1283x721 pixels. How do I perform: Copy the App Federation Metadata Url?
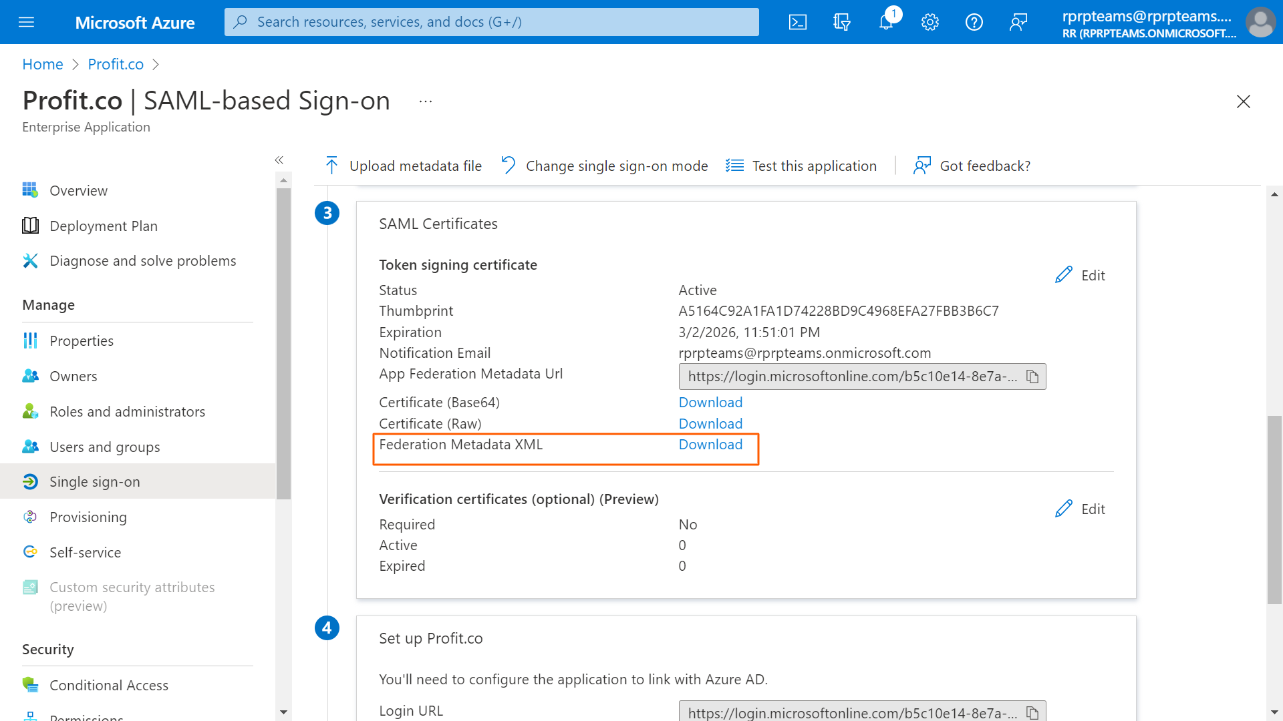pyautogui.click(x=1032, y=377)
